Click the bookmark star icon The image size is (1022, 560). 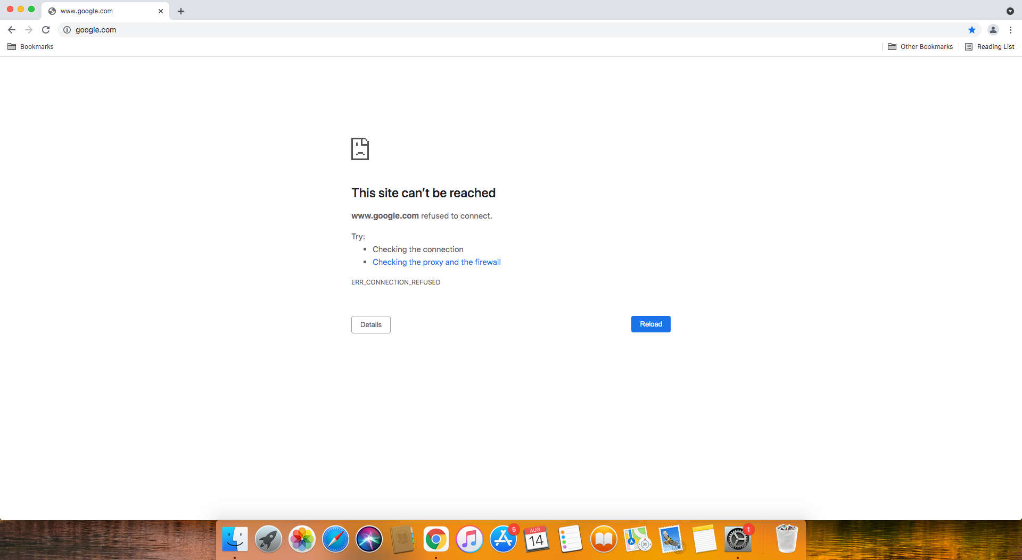972,30
